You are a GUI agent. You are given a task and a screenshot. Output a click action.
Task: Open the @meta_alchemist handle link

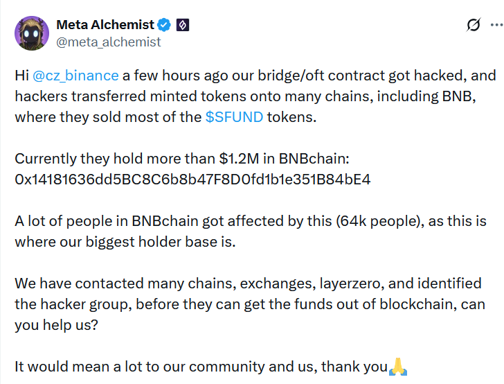(108, 42)
